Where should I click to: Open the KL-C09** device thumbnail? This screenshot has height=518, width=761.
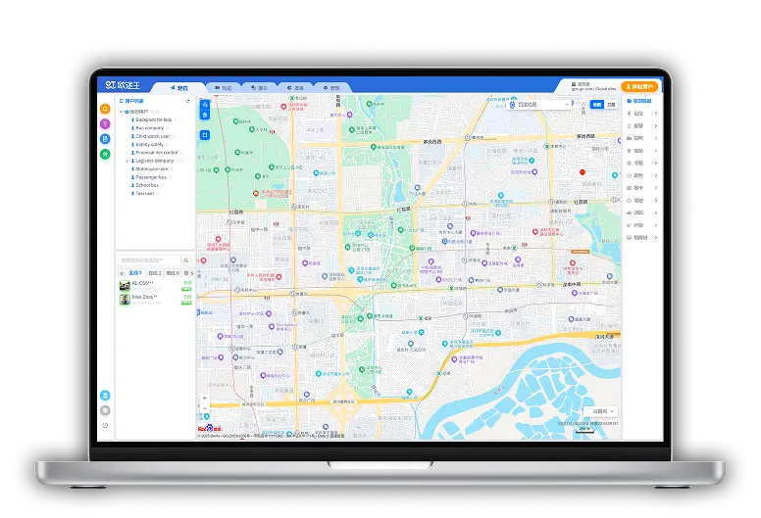pos(125,286)
